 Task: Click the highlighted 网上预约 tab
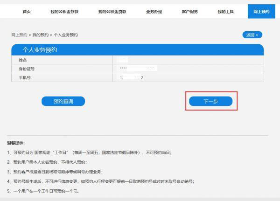(261, 11)
